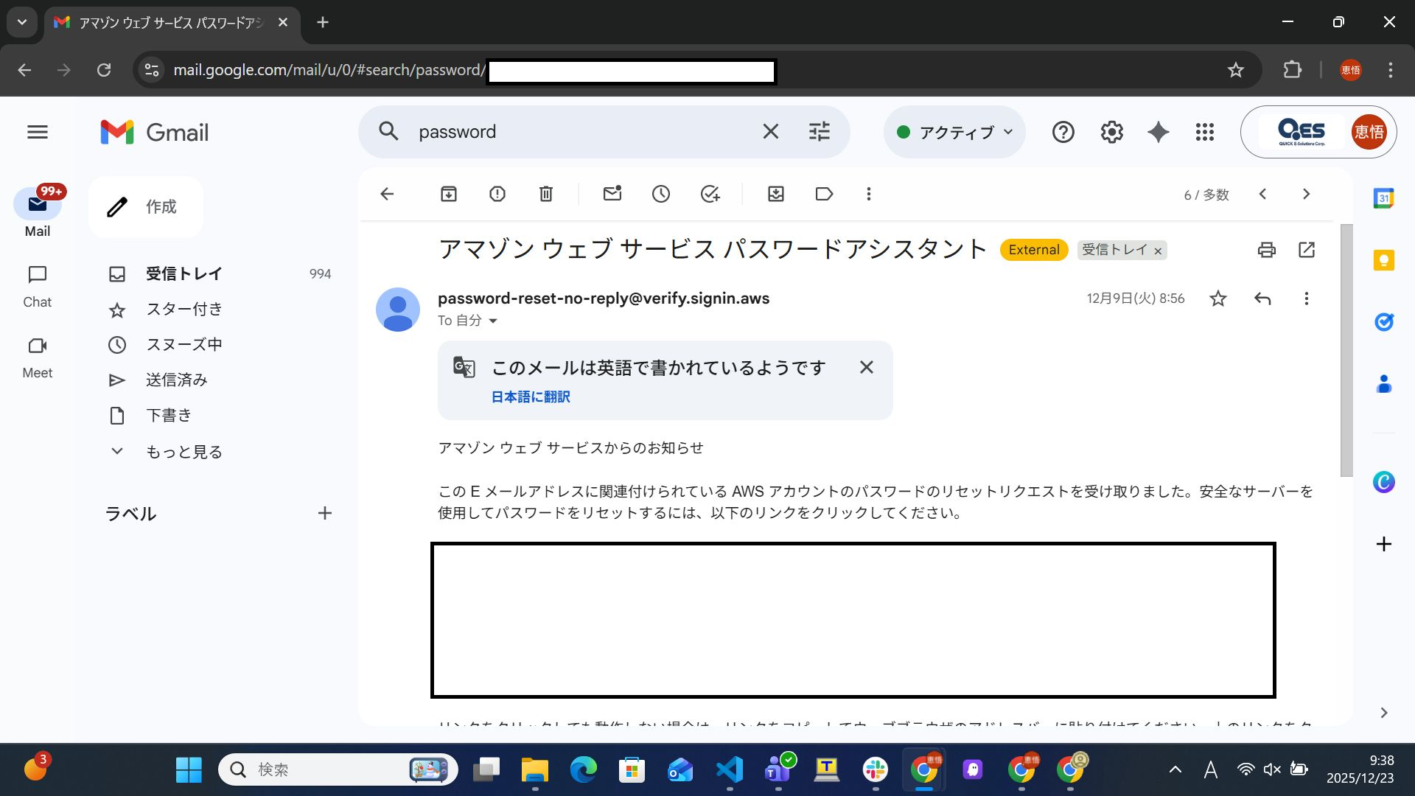Mark the email as unread

click(612, 193)
